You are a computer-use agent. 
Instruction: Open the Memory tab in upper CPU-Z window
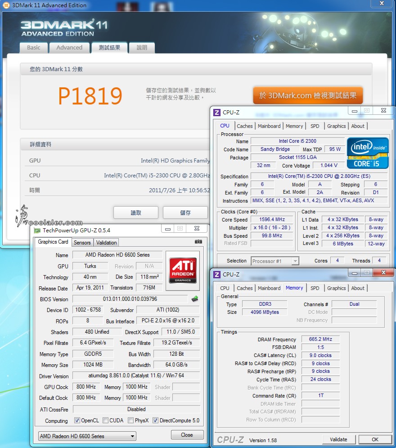tap(294, 126)
